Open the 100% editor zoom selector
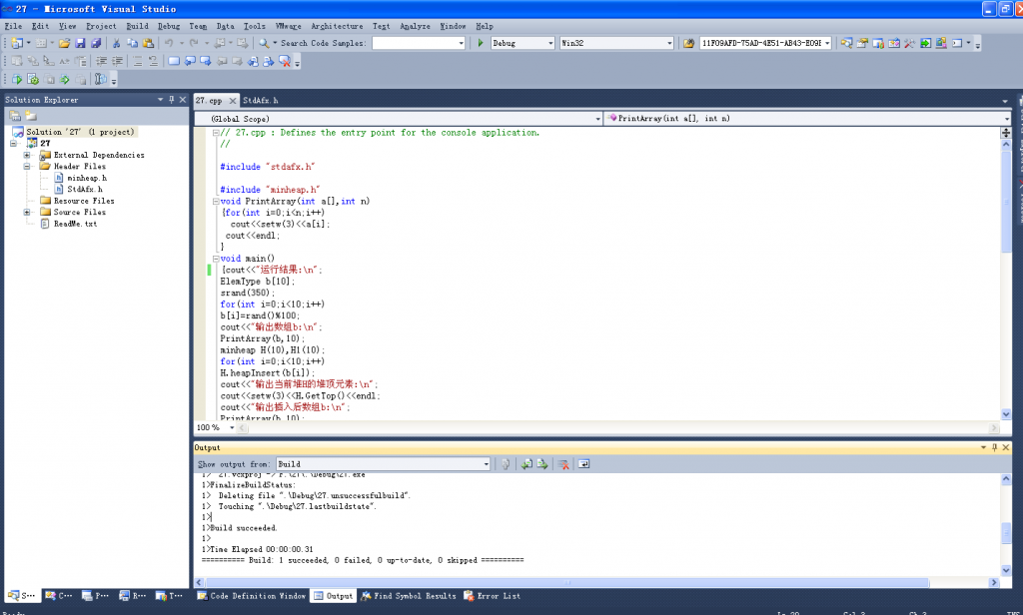 pyautogui.click(x=213, y=425)
